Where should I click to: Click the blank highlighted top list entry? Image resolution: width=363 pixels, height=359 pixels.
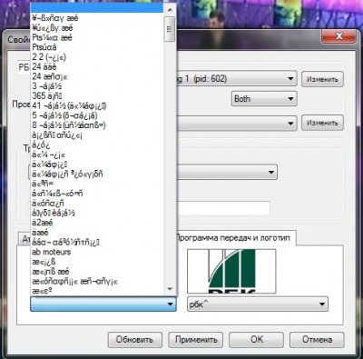tap(97, 8)
